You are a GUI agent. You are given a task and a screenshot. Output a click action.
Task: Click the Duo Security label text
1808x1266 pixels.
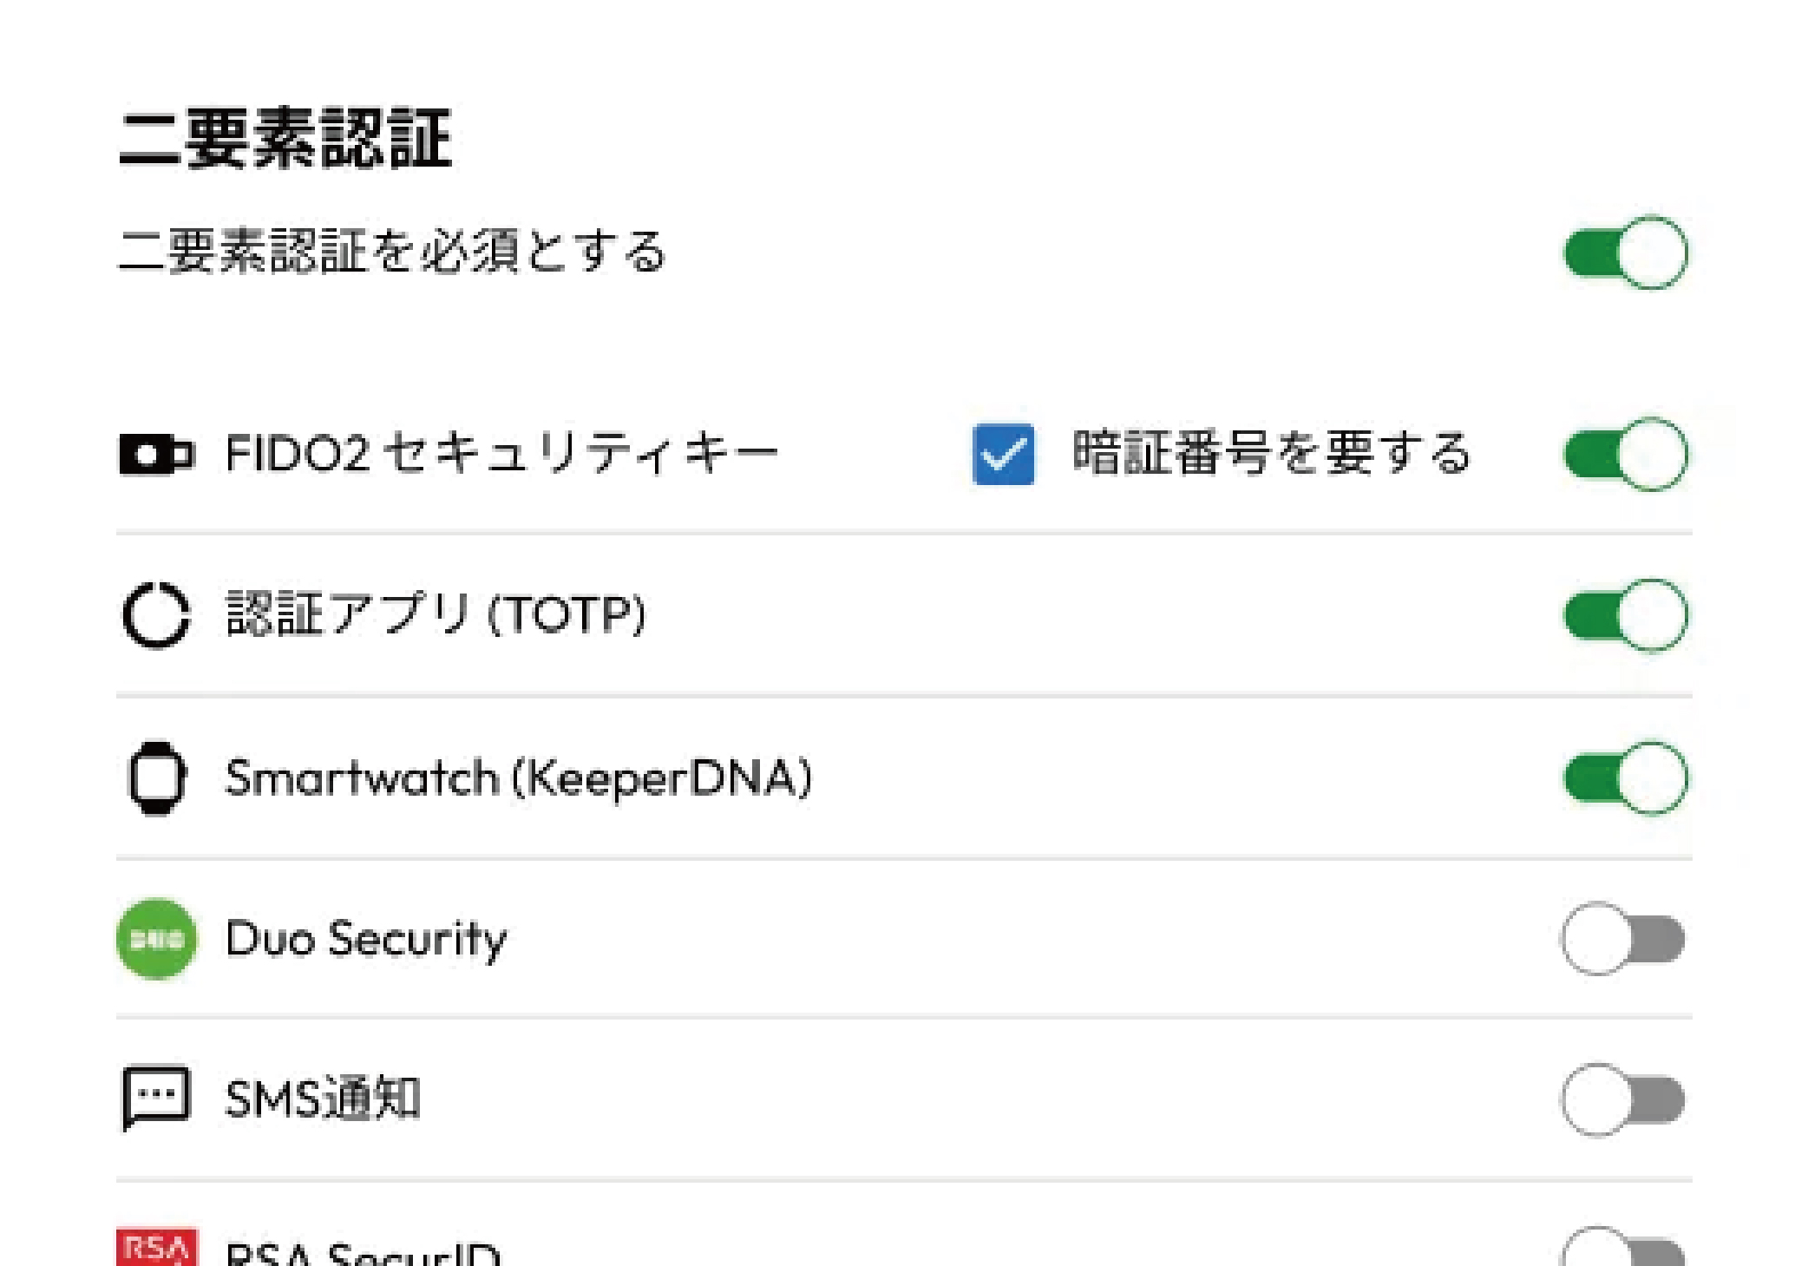pos(365,939)
